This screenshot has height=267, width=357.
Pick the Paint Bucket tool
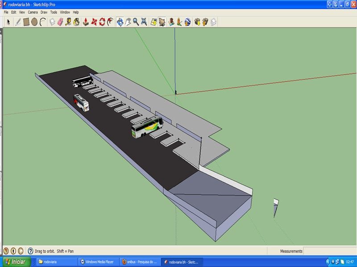coord(76,21)
